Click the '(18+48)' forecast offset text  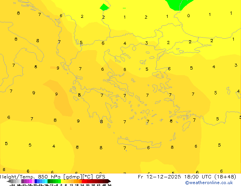(225, 177)
